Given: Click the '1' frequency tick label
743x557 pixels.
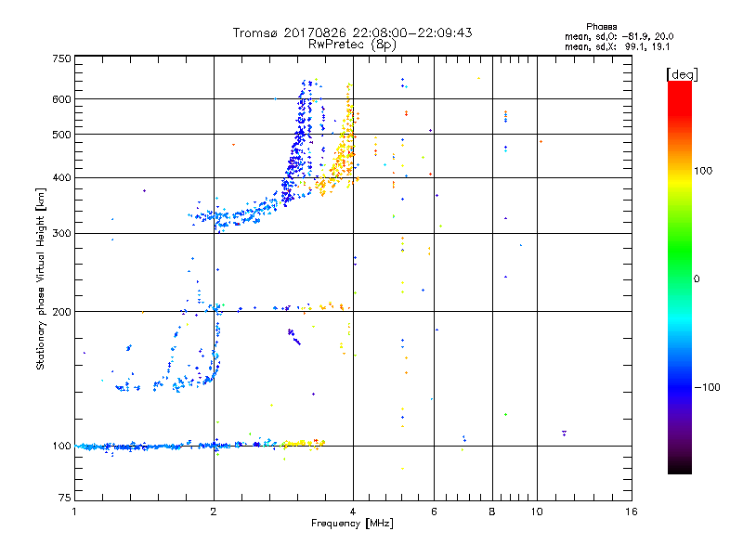Looking at the screenshot, I should [x=74, y=512].
